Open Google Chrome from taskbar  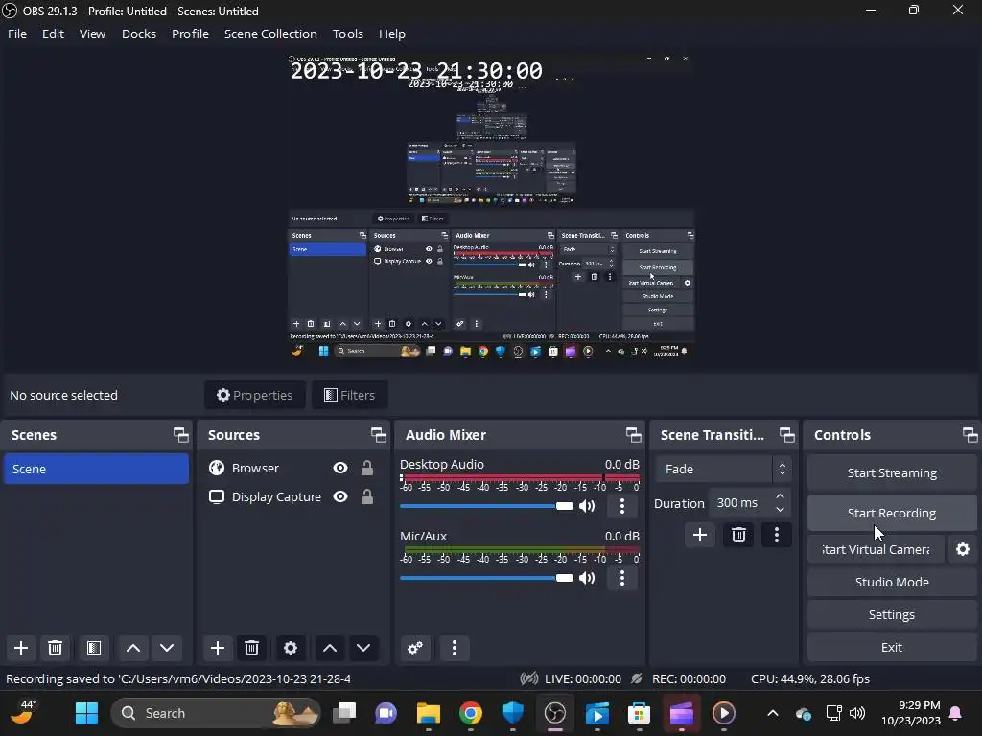click(470, 713)
